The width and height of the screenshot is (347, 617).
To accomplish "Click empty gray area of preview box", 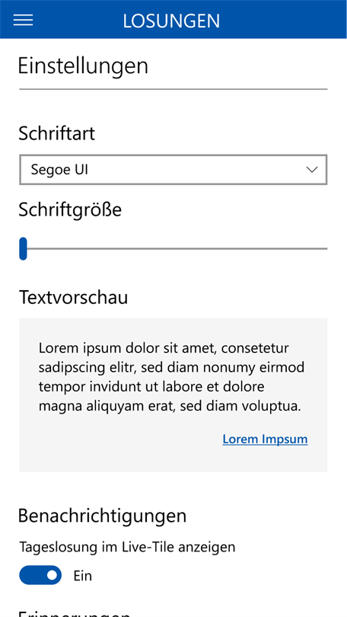I will 118,452.
